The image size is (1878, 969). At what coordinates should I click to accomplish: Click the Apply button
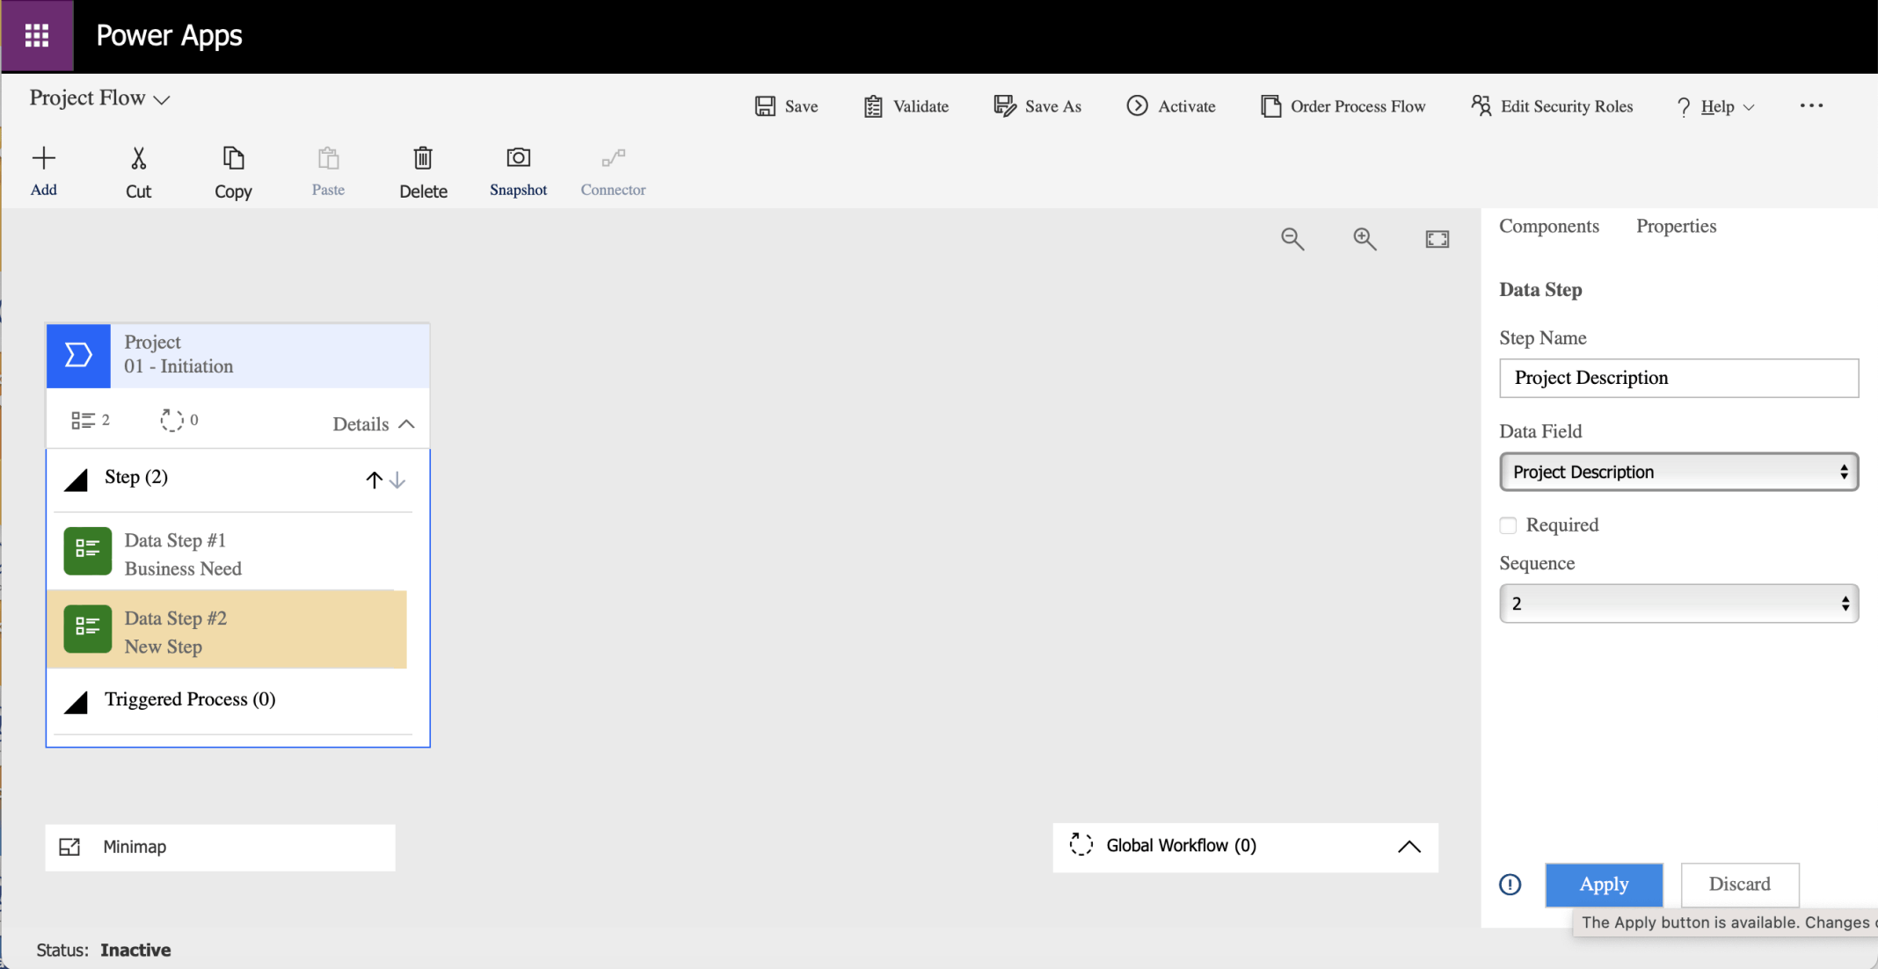pyautogui.click(x=1603, y=885)
